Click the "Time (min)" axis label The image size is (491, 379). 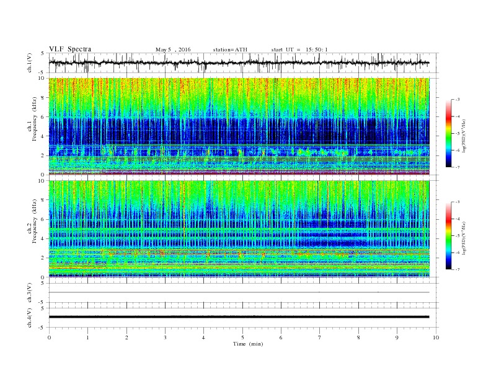click(248, 344)
